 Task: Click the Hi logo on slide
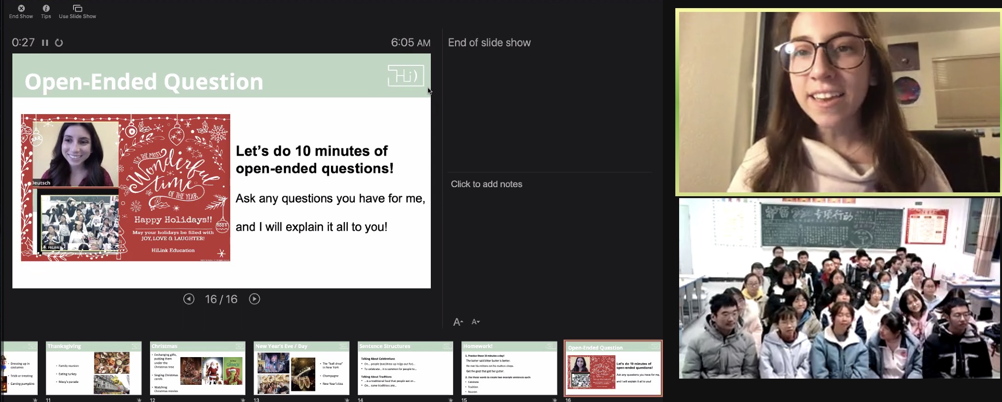pyautogui.click(x=405, y=75)
